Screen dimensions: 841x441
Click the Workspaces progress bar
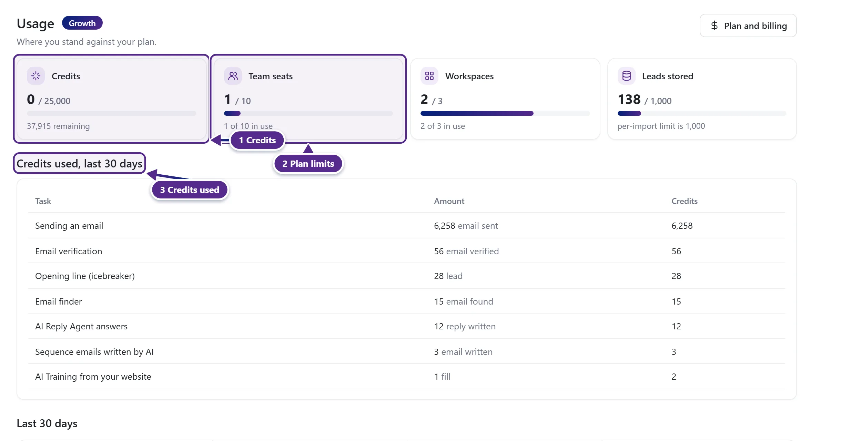(x=505, y=113)
